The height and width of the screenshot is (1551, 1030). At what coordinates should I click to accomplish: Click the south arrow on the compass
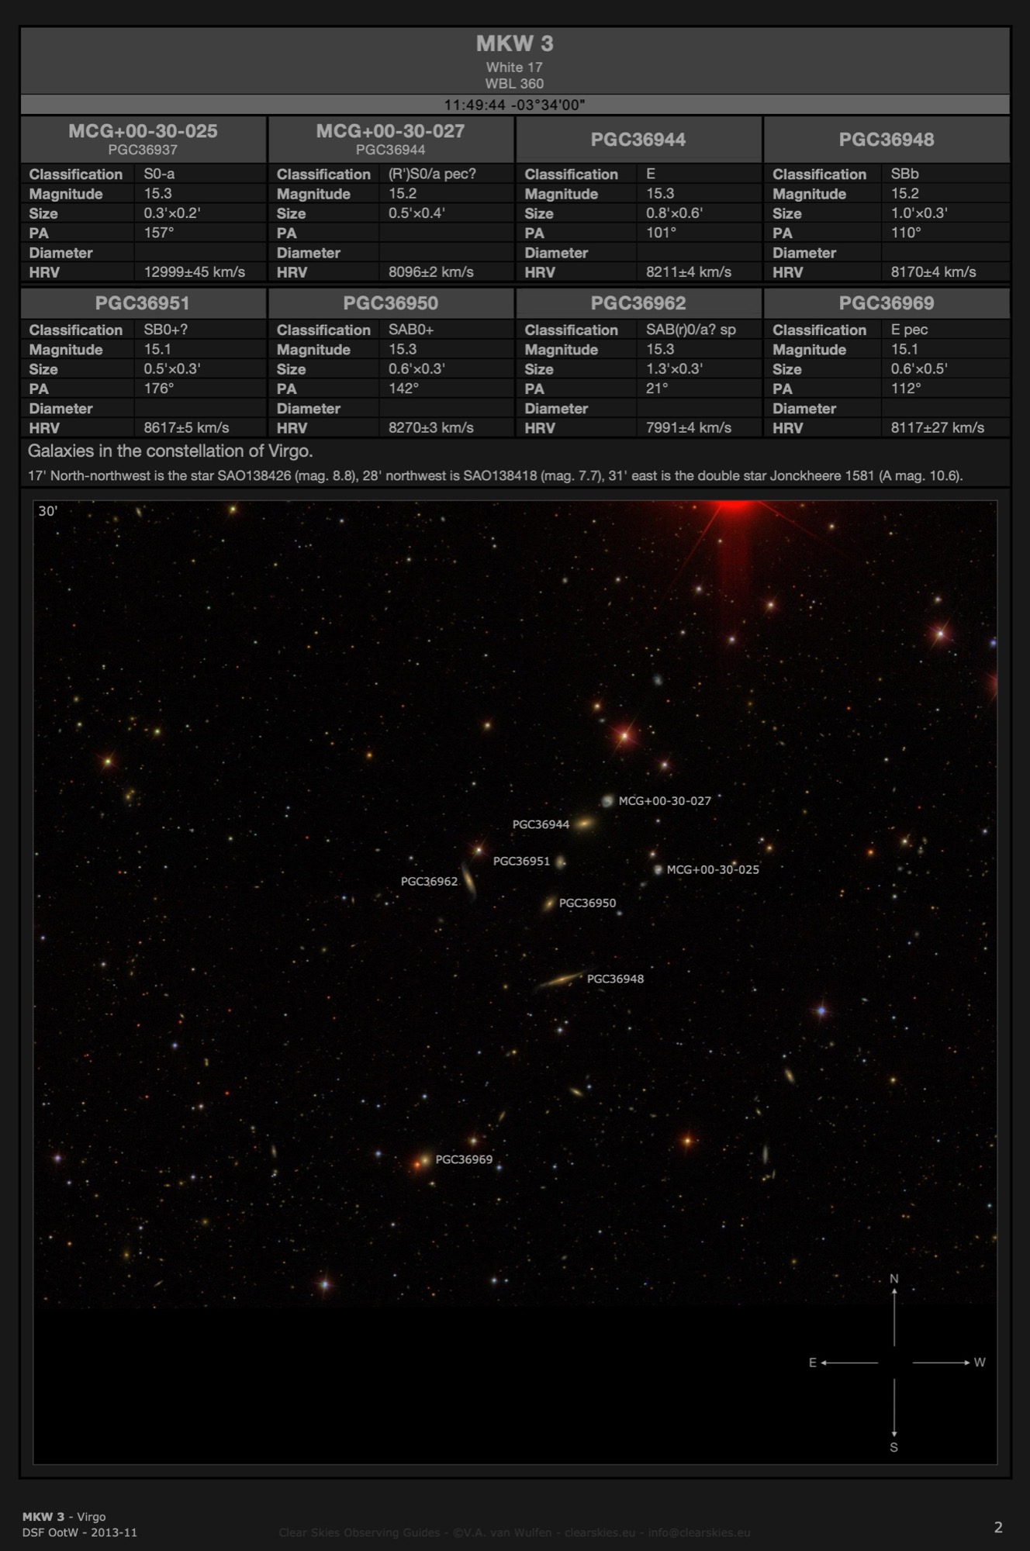click(x=894, y=1409)
